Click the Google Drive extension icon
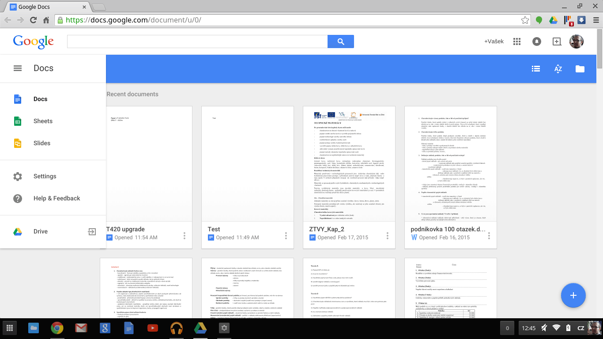This screenshot has height=339, width=603. pos(553,20)
